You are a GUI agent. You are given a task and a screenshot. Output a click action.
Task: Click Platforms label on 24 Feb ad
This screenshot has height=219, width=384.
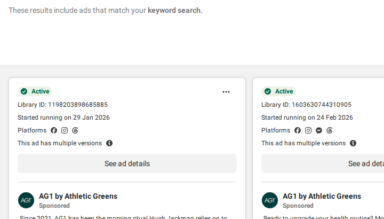(x=276, y=130)
